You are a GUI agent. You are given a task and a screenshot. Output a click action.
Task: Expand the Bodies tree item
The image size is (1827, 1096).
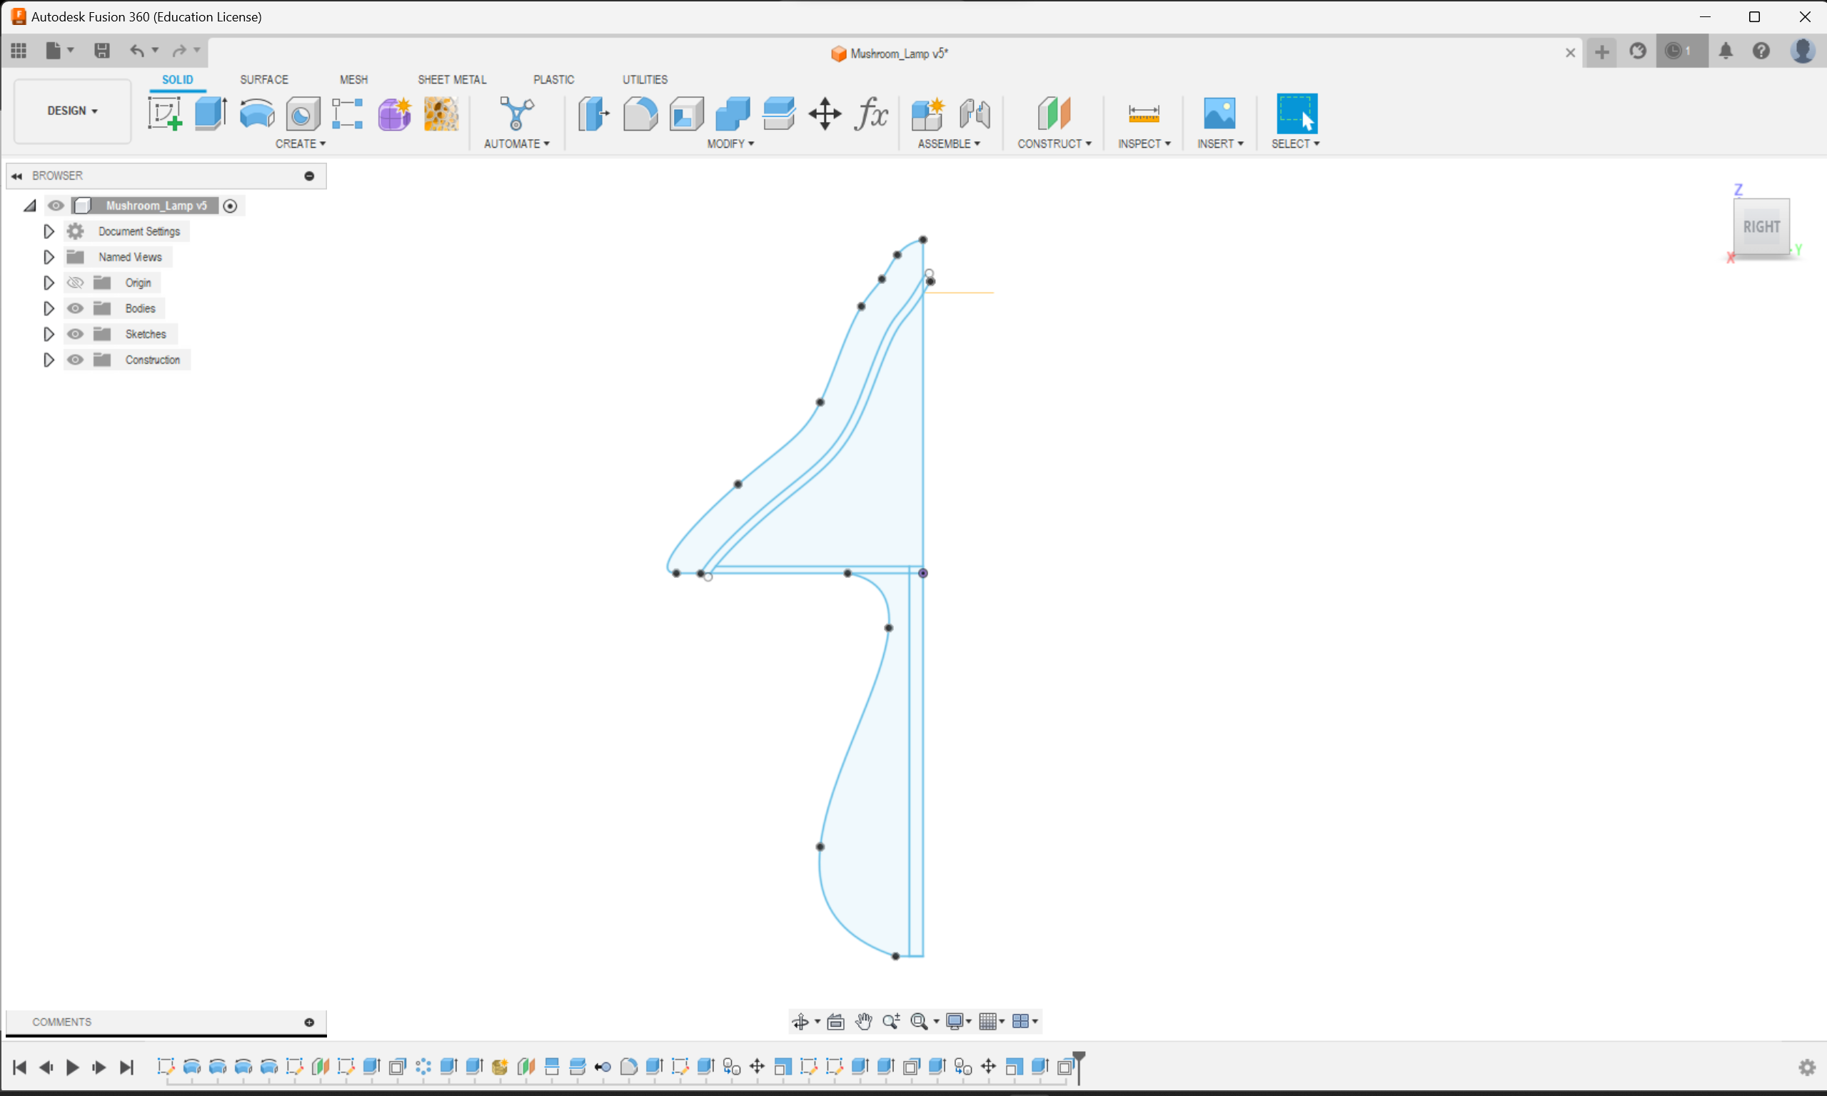47,308
